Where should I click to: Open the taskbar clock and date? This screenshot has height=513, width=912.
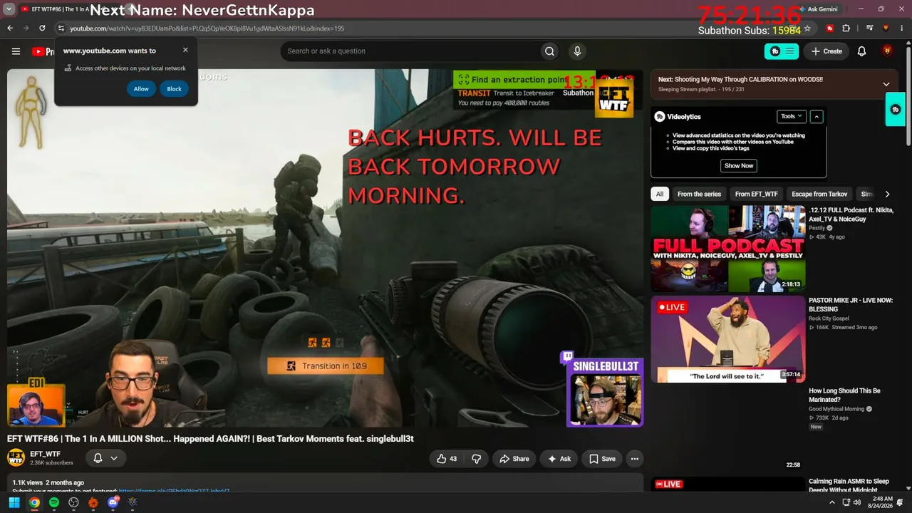click(881, 502)
